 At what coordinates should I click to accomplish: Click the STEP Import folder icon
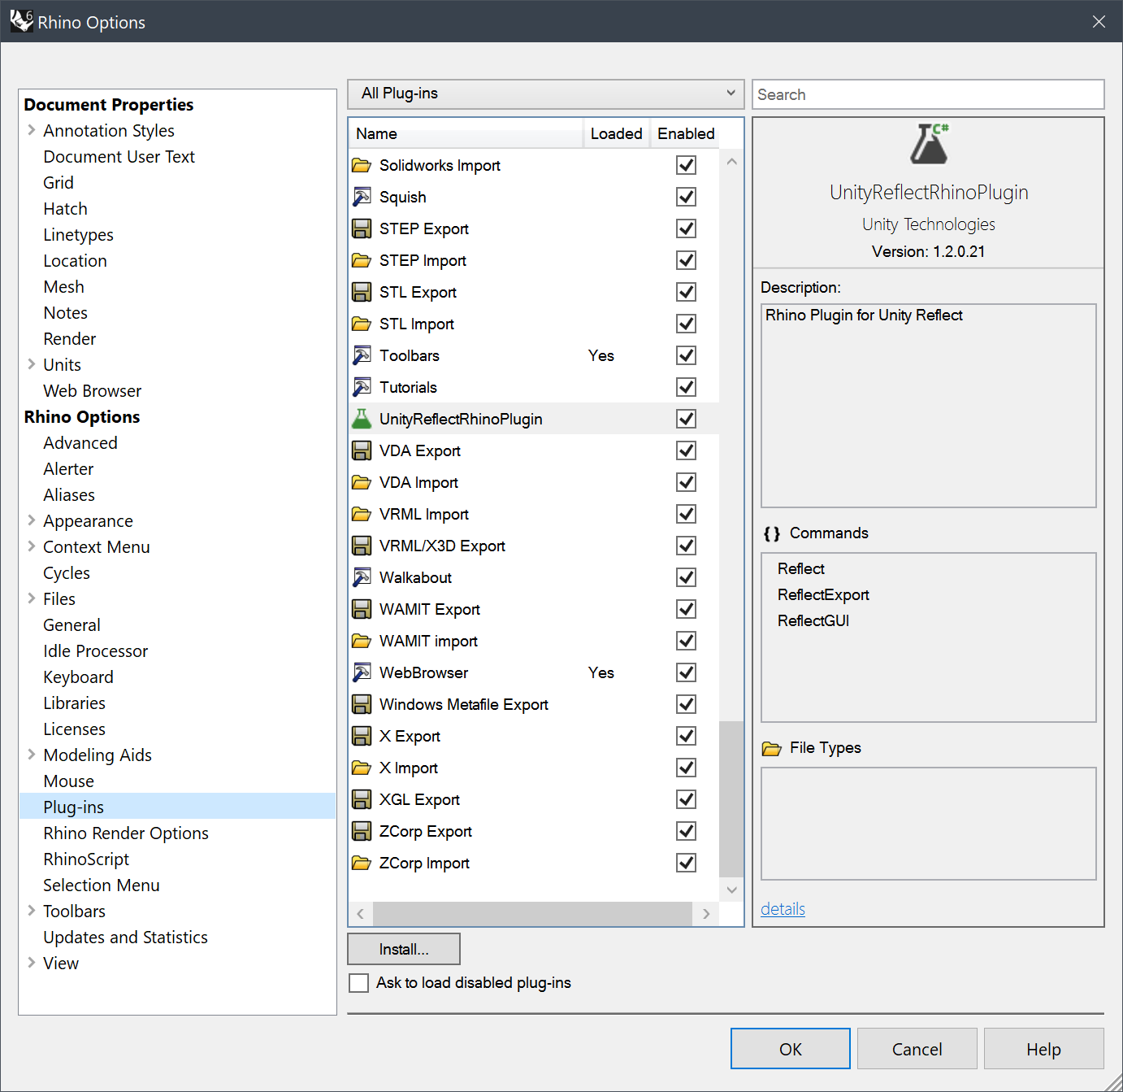point(362,260)
